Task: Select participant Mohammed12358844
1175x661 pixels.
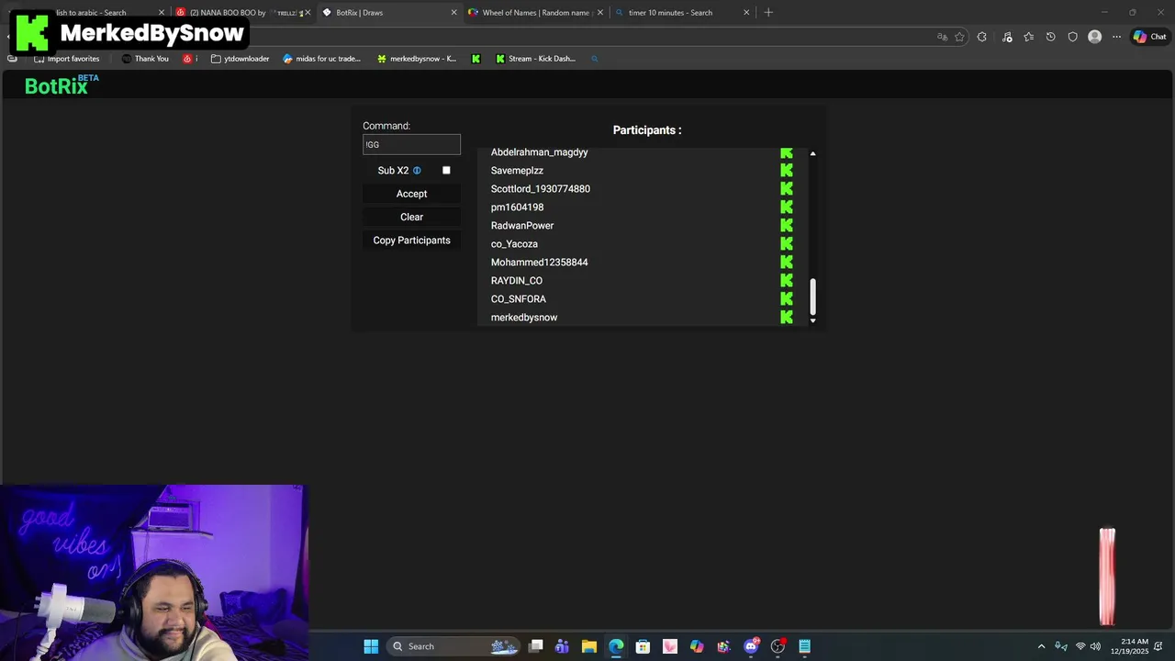Action: tap(539, 263)
